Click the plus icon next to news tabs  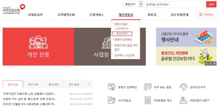[88, 84]
